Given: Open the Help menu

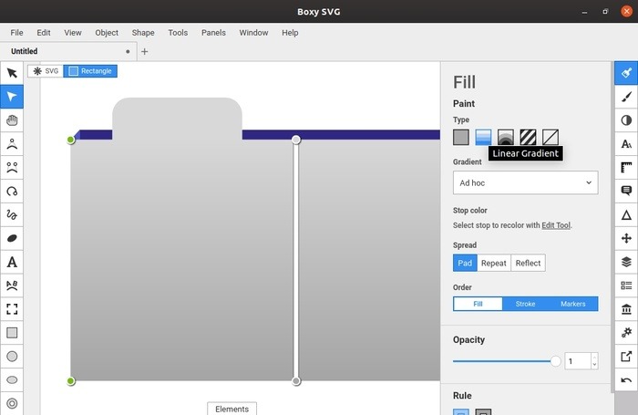Looking at the screenshot, I should 290,33.
